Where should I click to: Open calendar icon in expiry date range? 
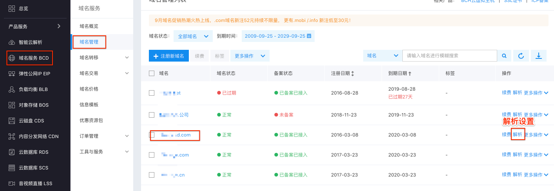coord(309,36)
